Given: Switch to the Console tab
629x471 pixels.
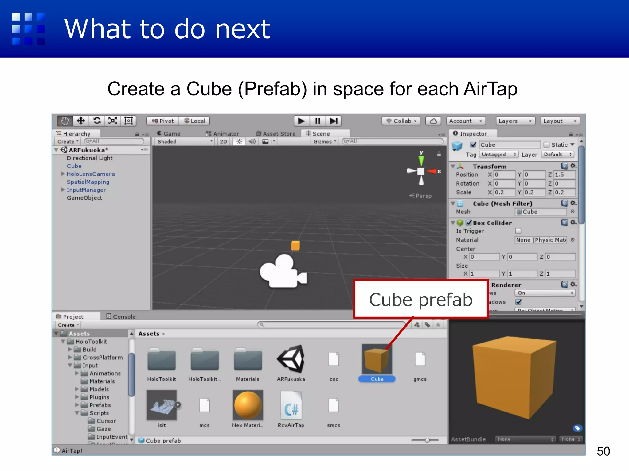Looking at the screenshot, I should pos(121,316).
